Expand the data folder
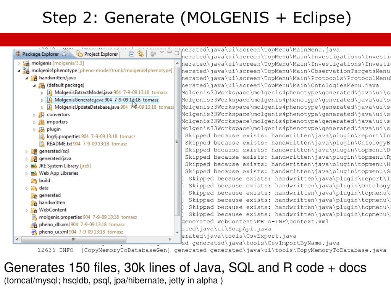Viewport: 391px width, 293px height. pos(26,188)
